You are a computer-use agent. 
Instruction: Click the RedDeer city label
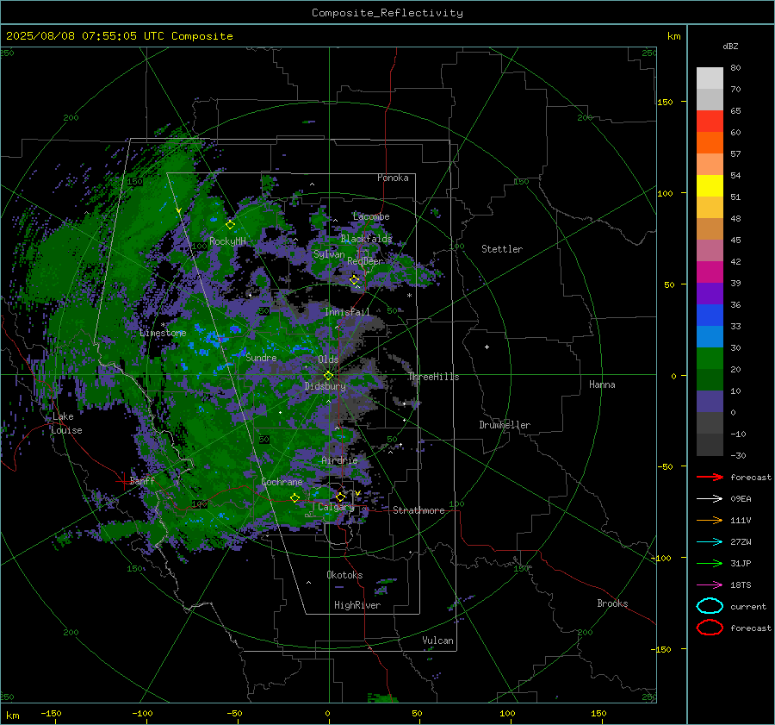(365, 261)
